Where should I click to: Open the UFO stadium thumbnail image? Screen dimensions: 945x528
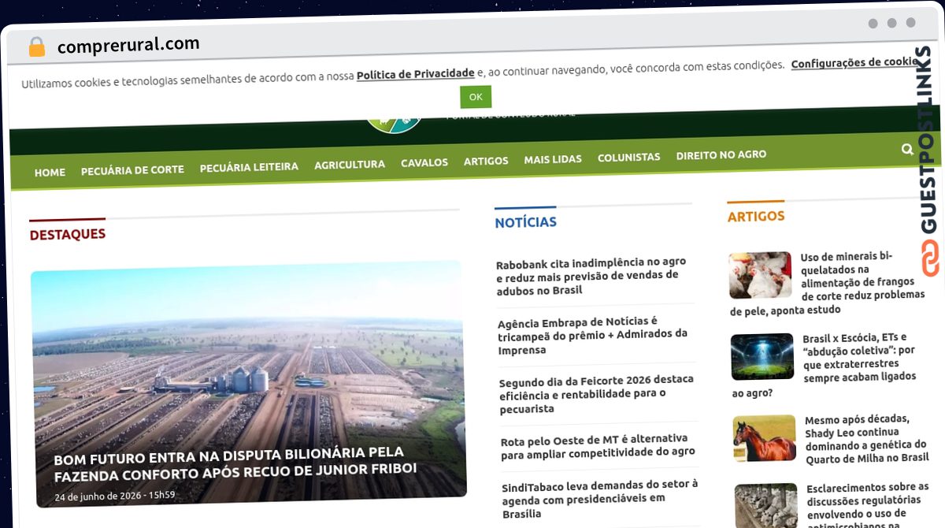(x=762, y=357)
